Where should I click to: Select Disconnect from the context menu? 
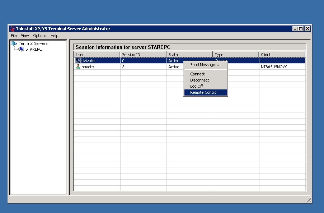pyautogui.click(x=206, y=80)
